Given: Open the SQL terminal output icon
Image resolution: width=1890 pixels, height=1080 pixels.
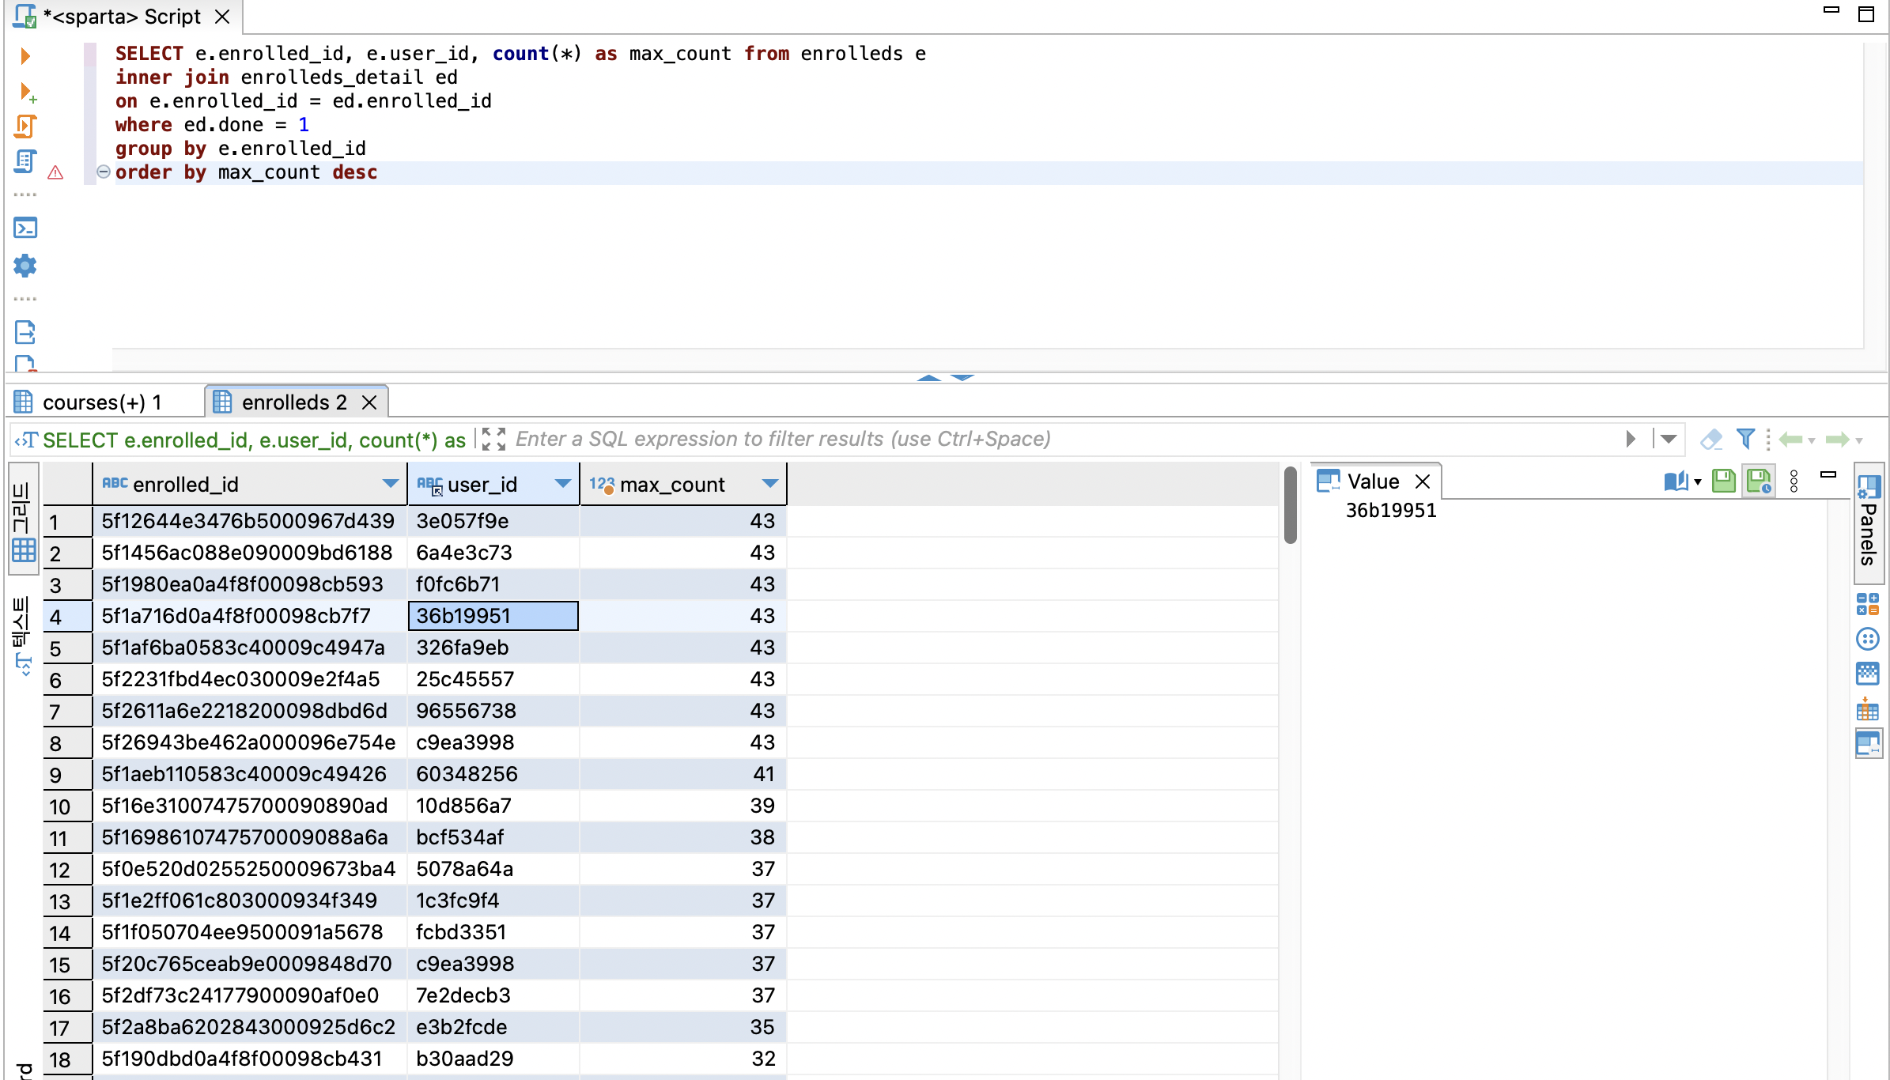Looking at the screenshot, I should tap(25, 228).
